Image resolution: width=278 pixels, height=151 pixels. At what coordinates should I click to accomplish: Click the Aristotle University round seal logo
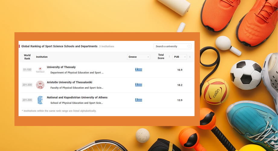pyautogui.click(x=40, y=85)
